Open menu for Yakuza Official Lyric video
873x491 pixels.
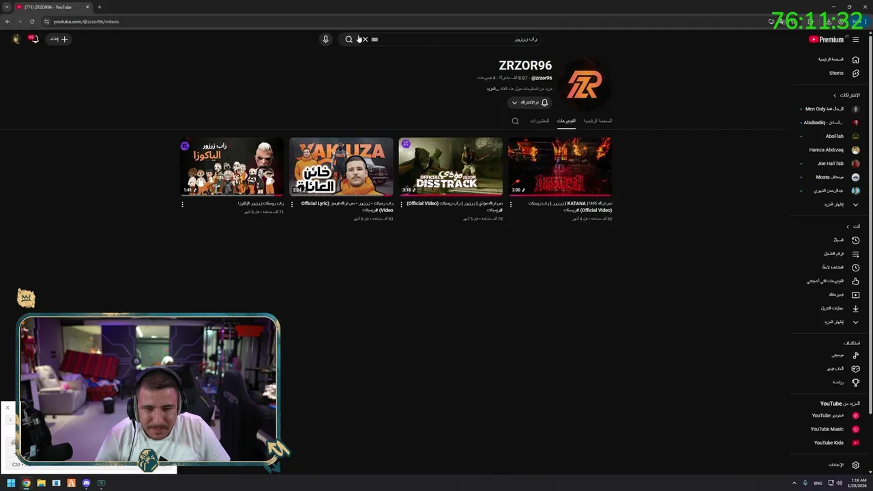click(x=292, y=204)
